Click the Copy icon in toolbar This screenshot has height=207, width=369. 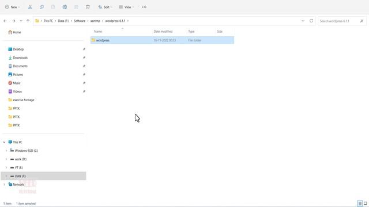tap(42, 7)
